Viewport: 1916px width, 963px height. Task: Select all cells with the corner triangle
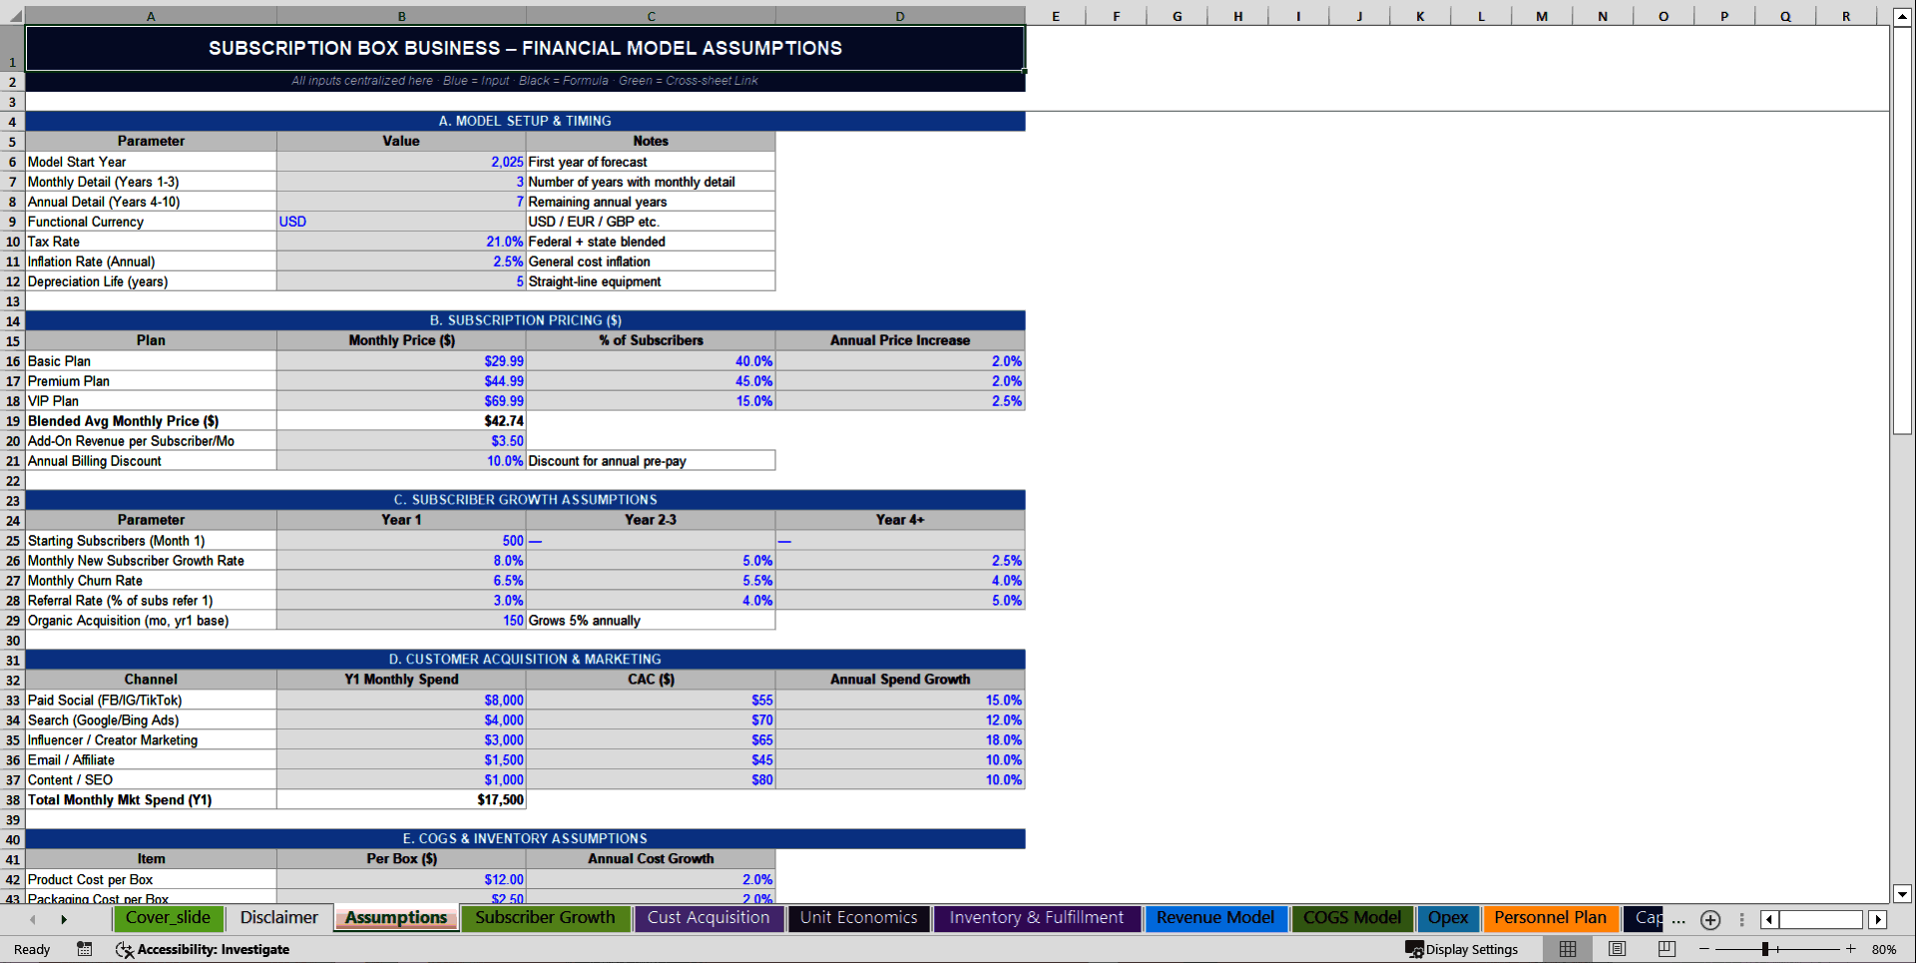coord(13,16)
